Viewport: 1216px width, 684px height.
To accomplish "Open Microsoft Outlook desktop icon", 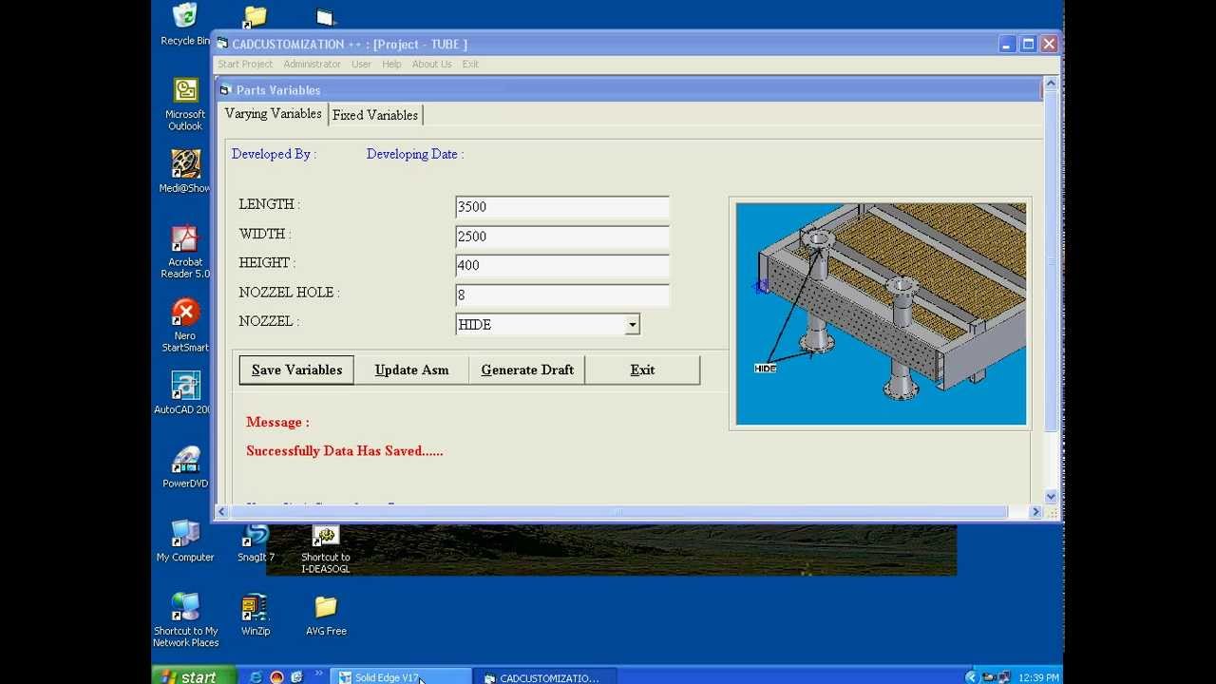I will point(185,91).
